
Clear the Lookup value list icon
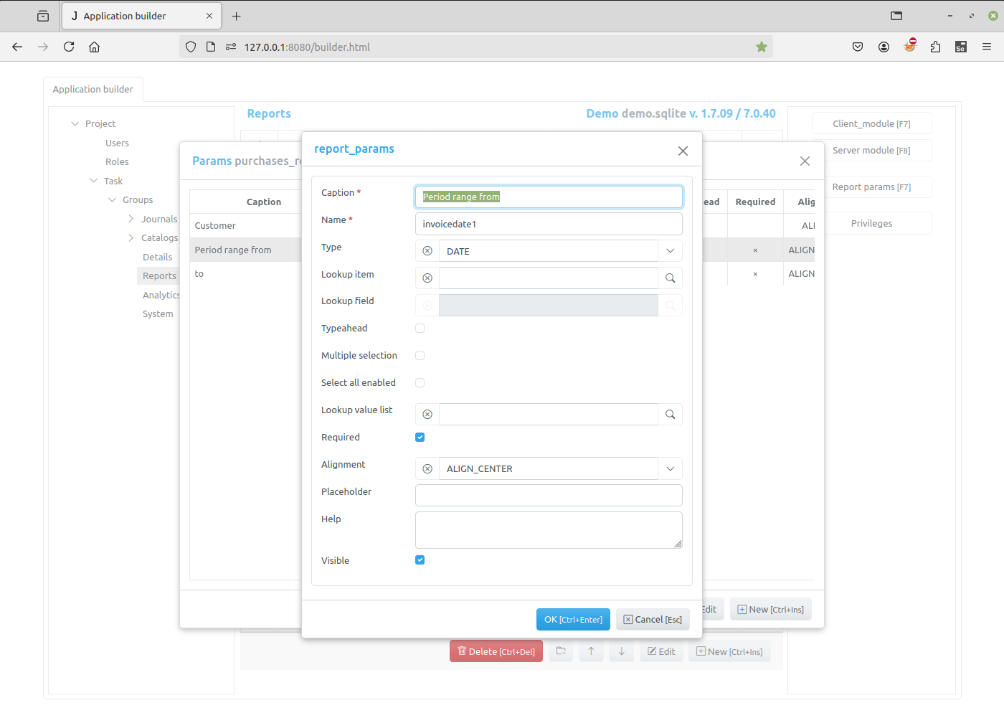(427, 415)
